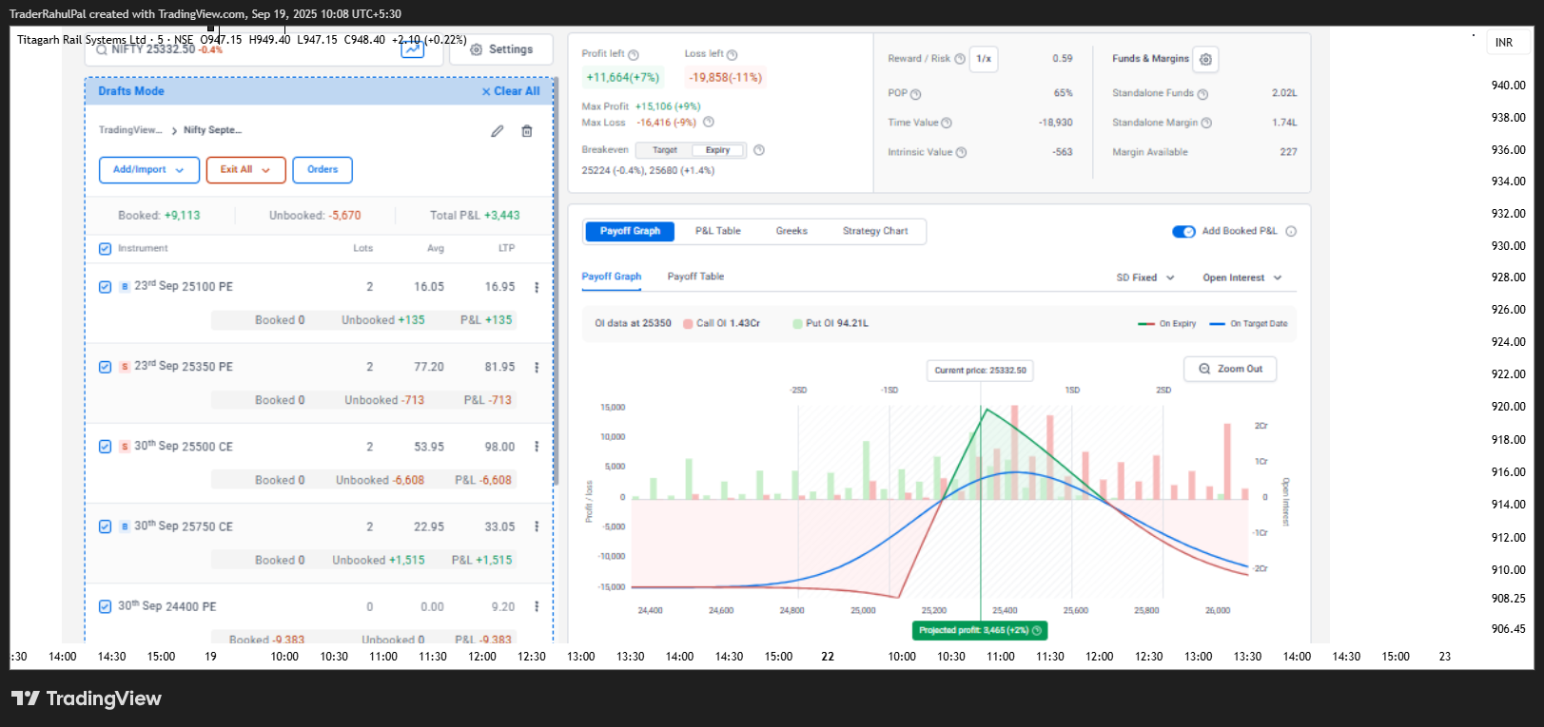Select the Target breakeven option
Screen dimensions: 1544x727
[665, 150]
